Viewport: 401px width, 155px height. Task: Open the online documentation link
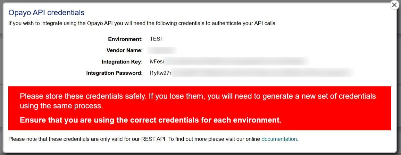[280, 139]
